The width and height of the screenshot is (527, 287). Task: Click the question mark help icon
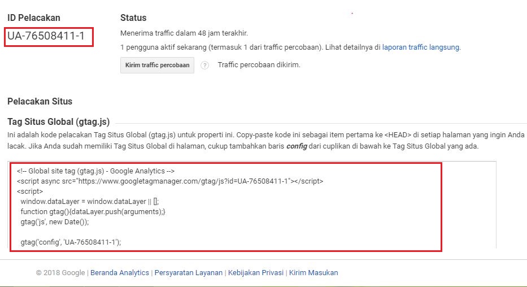click(205, 66)
